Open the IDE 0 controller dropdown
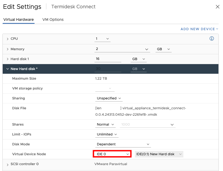This screenshot has width=223, height=171. (112, 154)
